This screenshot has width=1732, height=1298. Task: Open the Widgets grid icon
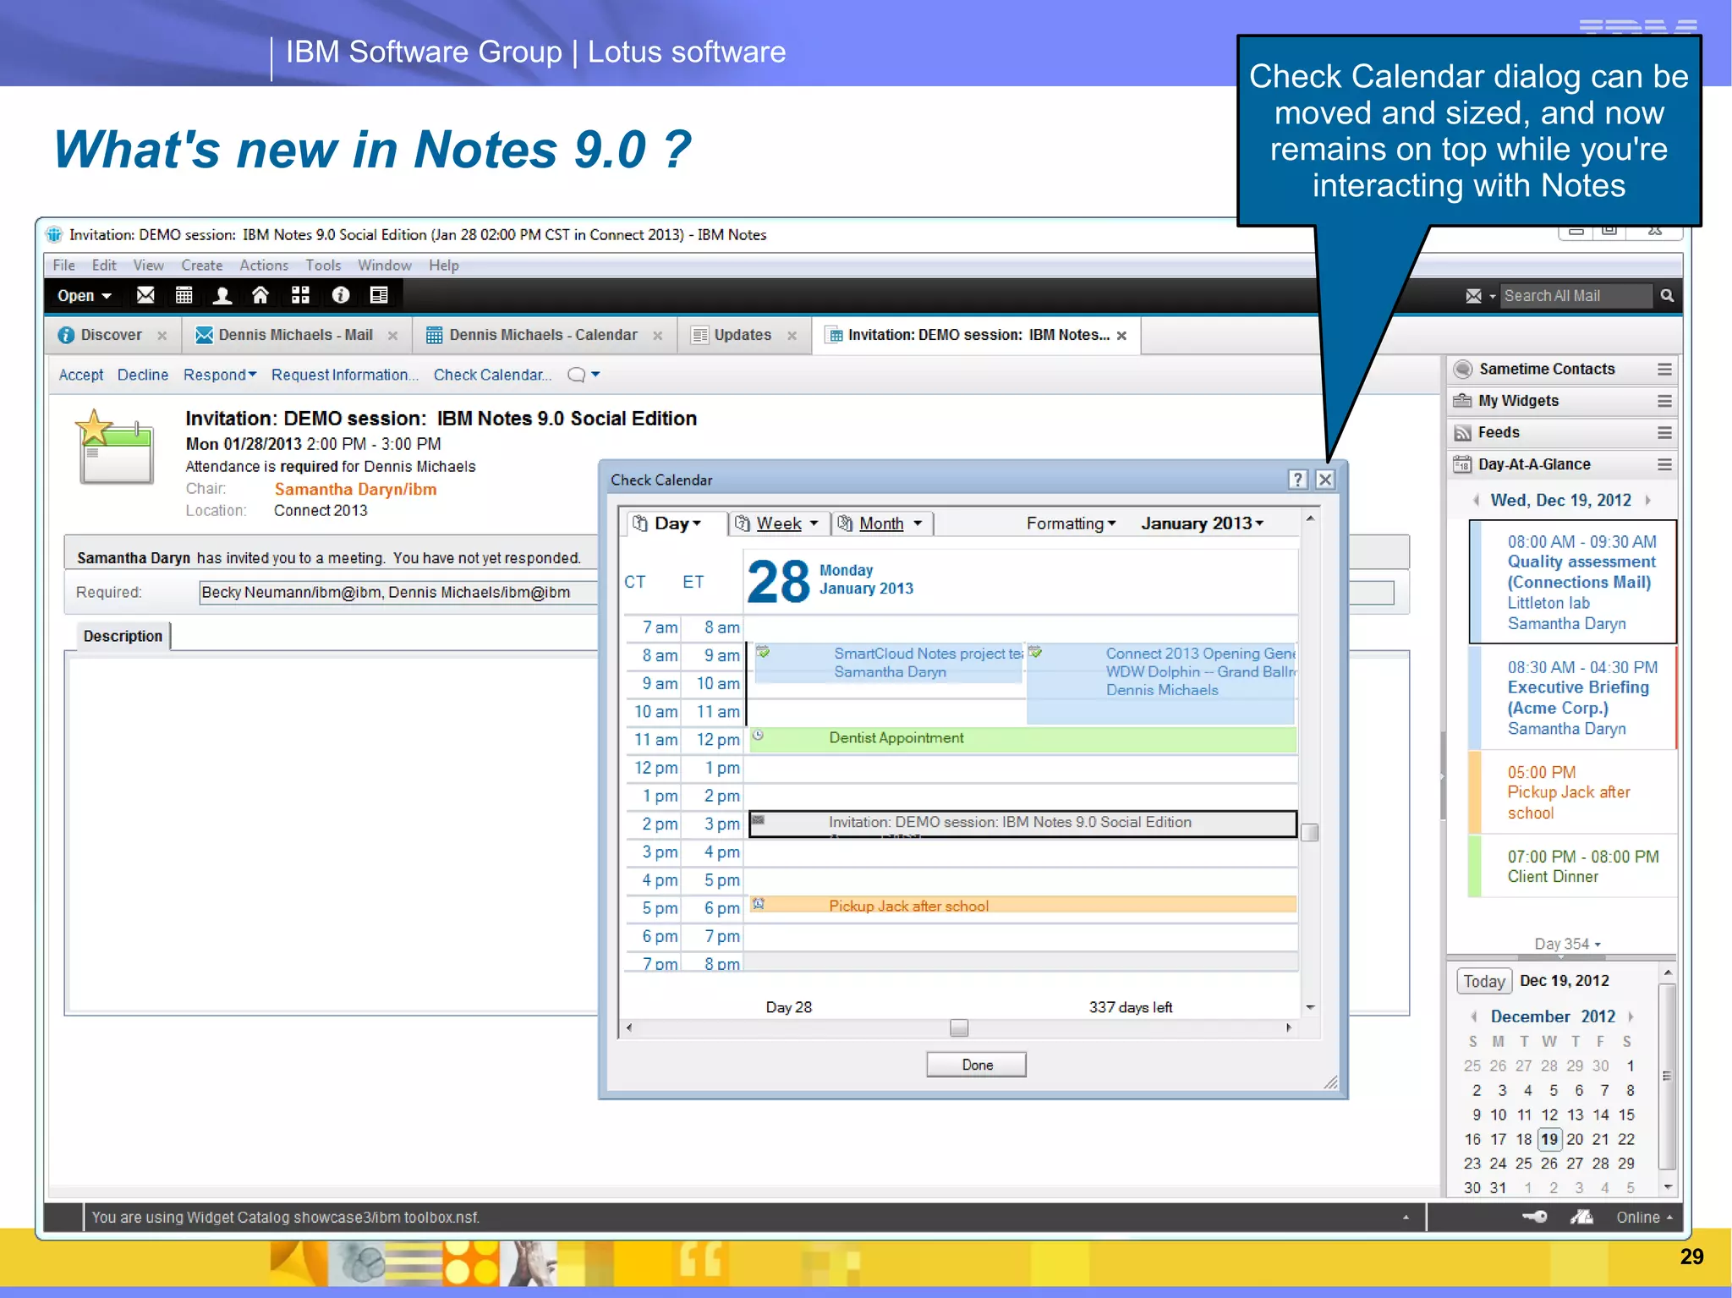[300, 295]
